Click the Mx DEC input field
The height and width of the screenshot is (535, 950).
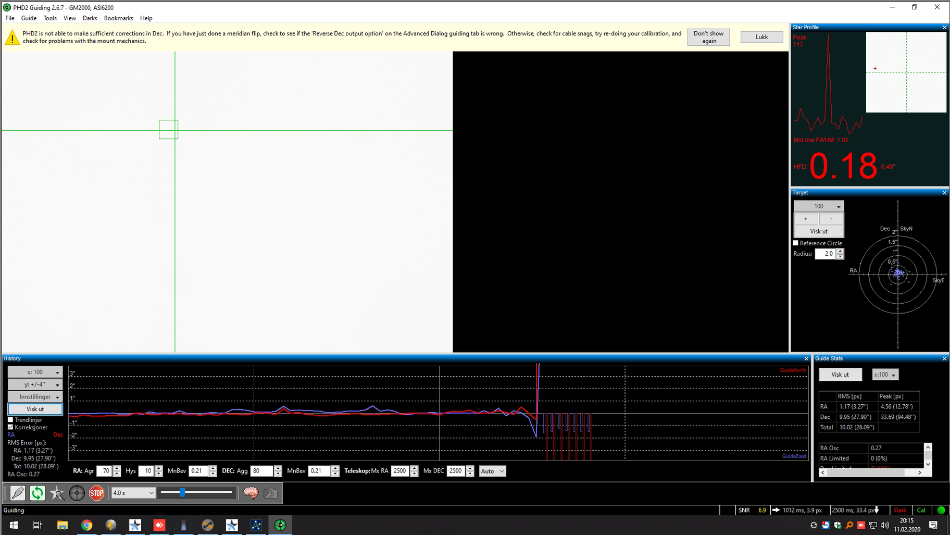click(456, 471)
